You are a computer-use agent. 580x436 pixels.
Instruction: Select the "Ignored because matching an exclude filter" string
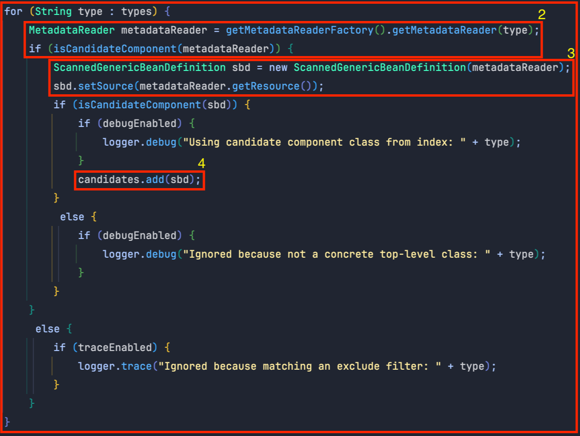pos(300,366)
